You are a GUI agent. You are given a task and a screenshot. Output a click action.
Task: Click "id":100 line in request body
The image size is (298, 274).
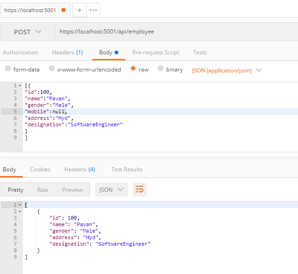38,92
